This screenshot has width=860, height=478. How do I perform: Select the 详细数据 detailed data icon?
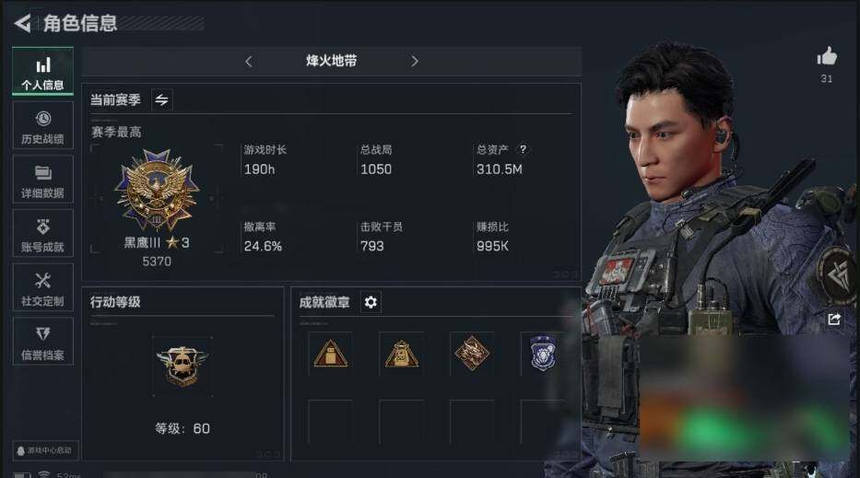point(42,172)
